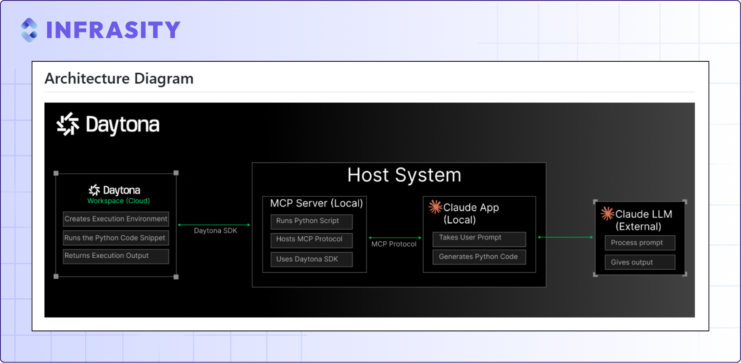Click the Host System title
This screenshot has width=741, height=363.
pos(404,175)
